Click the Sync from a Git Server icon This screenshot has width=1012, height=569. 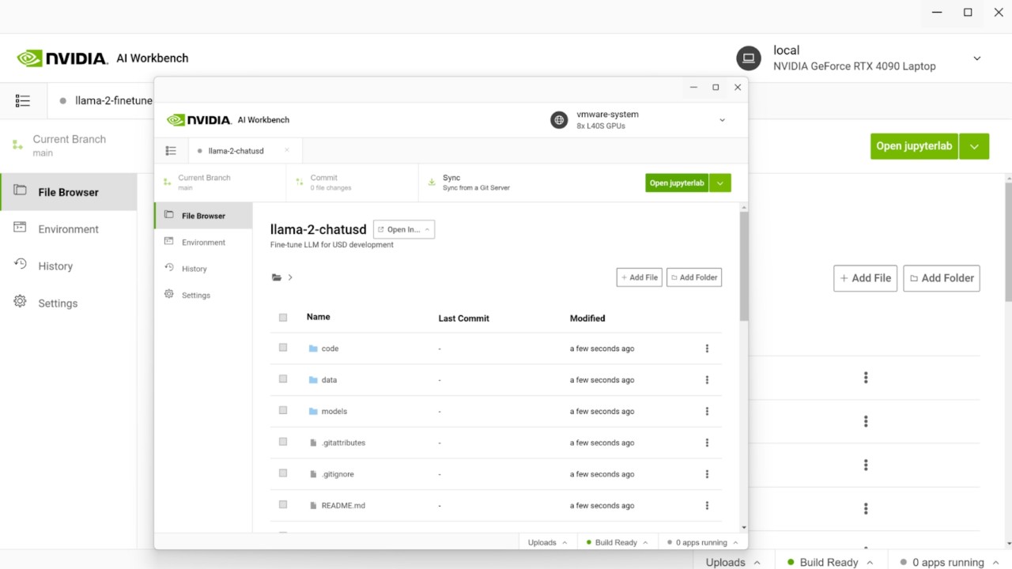pyautogui.click(x=432, y=183)
